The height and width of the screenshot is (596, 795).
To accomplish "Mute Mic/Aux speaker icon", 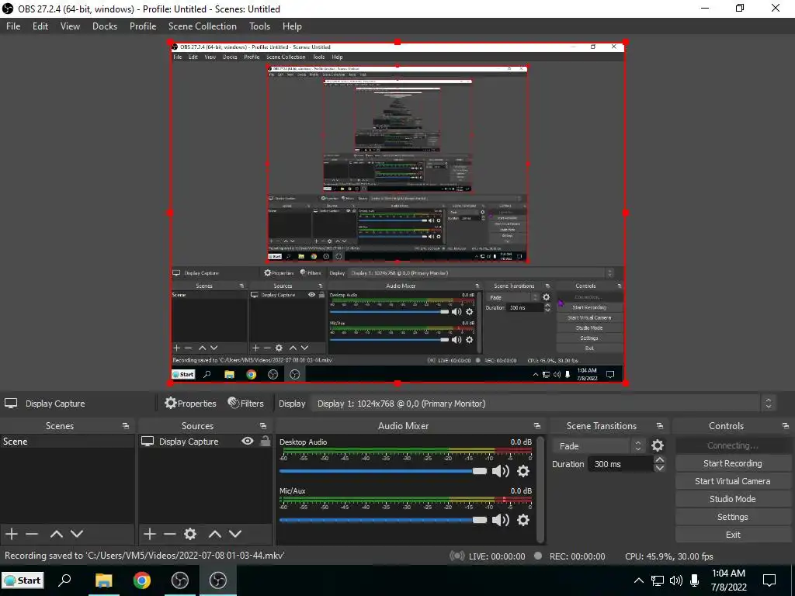I will 501,519.
